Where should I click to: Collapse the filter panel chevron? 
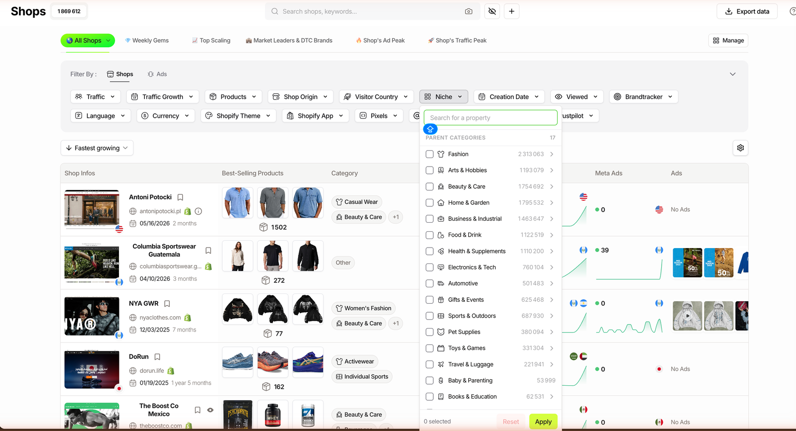coord(732,74)
